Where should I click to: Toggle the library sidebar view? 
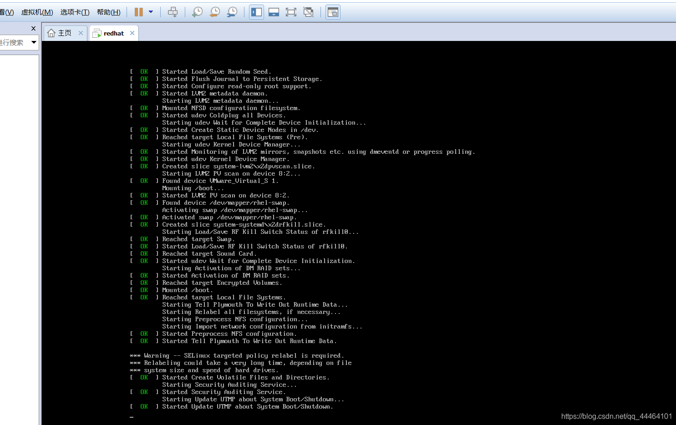tap(257, 12)
